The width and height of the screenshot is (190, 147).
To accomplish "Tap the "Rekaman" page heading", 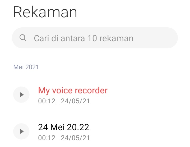I will click(45, 12).
